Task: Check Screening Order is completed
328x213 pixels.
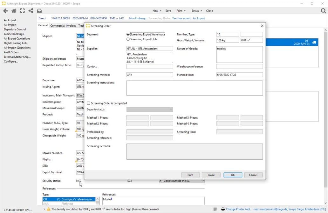Action: pyautogui.click(x=89, y=103)
